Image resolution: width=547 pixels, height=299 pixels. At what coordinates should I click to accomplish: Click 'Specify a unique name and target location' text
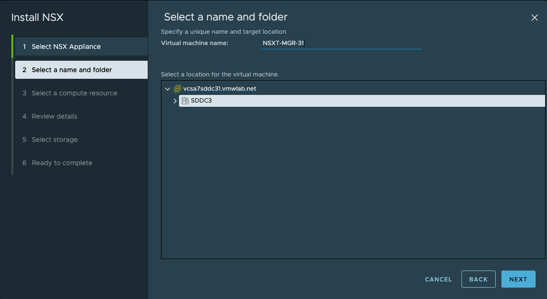coord(223,32)
